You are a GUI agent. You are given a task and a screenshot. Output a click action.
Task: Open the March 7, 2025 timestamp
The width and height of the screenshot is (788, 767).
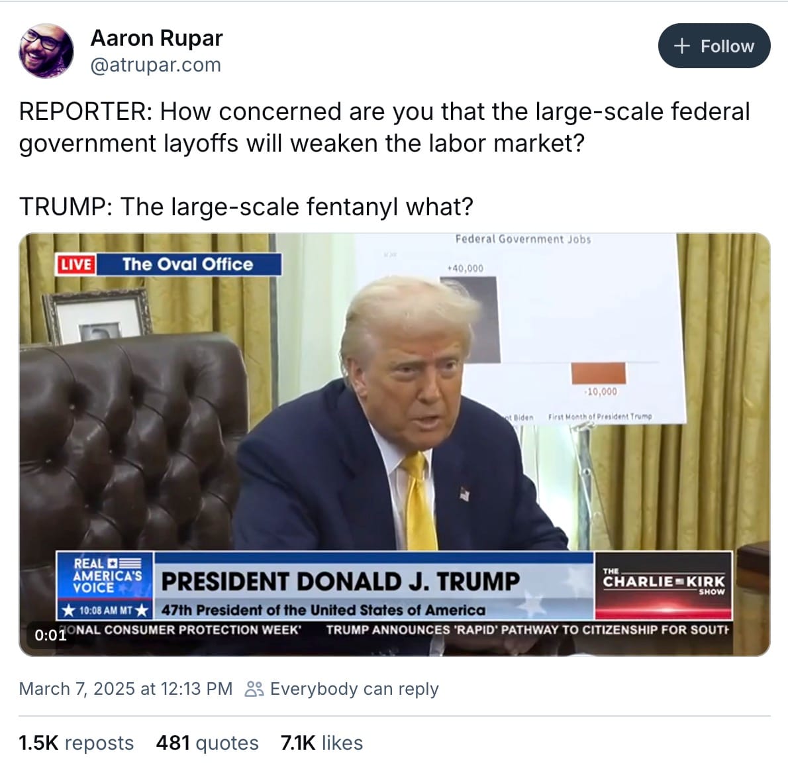126,689
